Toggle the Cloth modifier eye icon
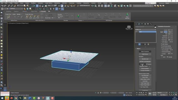 [136, 32]
